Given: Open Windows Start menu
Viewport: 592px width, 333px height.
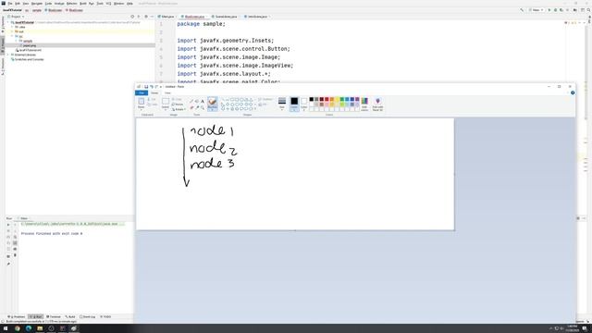Looking at the screenshot, I should [x=6, y=328].
